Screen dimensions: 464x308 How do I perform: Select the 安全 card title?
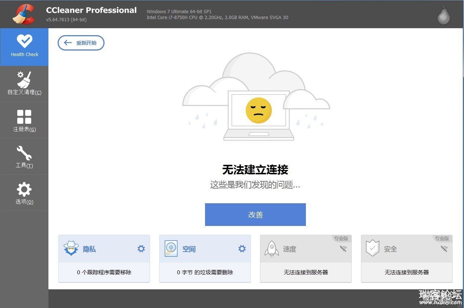[x=390, y=249]
